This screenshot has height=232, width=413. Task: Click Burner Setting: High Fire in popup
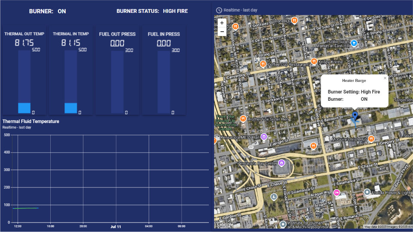354,92
